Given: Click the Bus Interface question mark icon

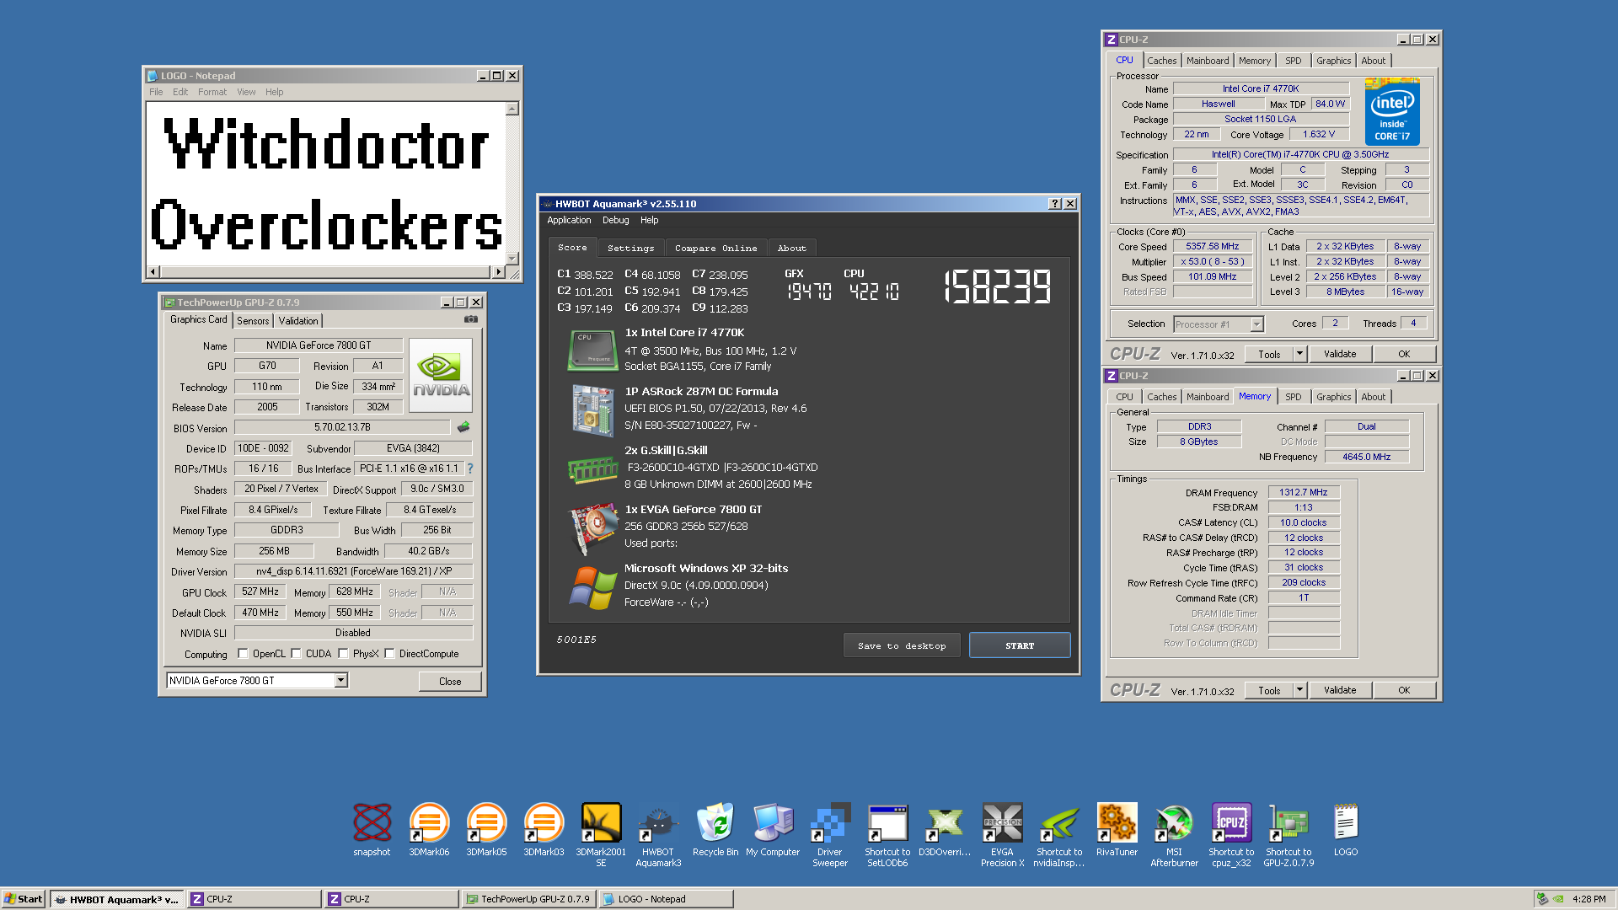Looking at the screenshot, I should coord(469,468).
